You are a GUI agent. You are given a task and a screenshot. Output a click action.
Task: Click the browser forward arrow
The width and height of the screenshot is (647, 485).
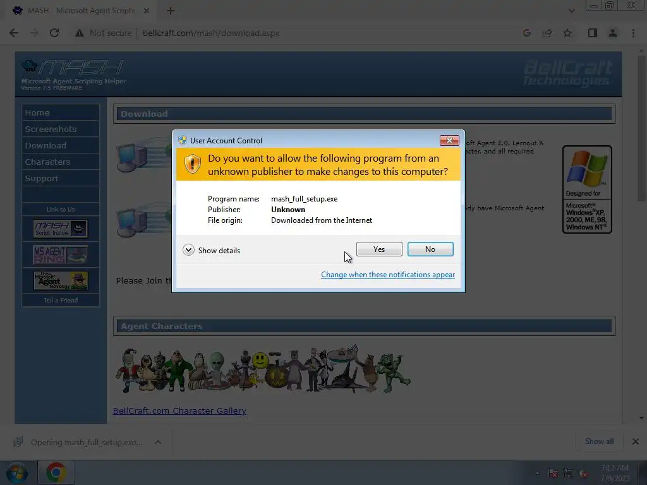[34, 33]
